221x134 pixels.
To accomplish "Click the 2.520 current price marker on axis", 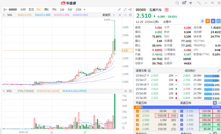I will [127, 50].
